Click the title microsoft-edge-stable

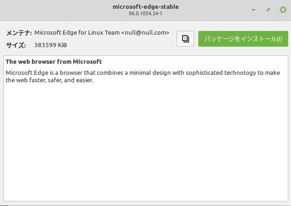[145, 6]
